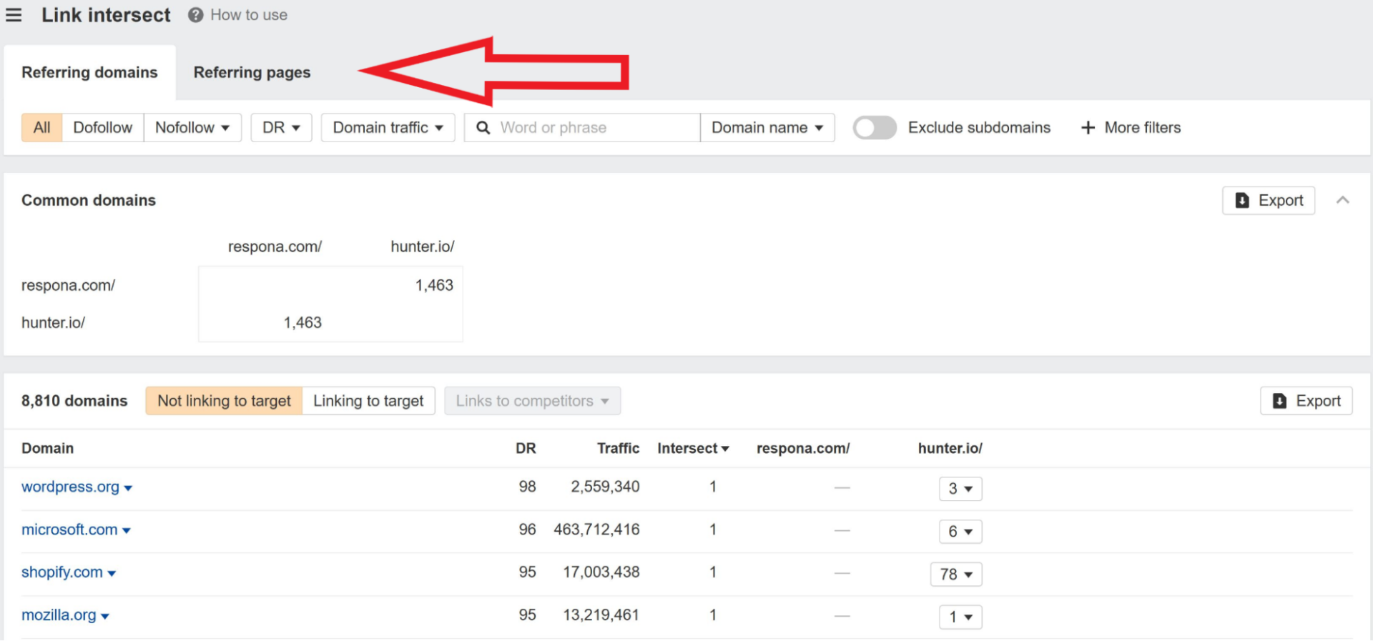Select Linking to target
This screenshot has width=1373, height=641.
(368, 401)
